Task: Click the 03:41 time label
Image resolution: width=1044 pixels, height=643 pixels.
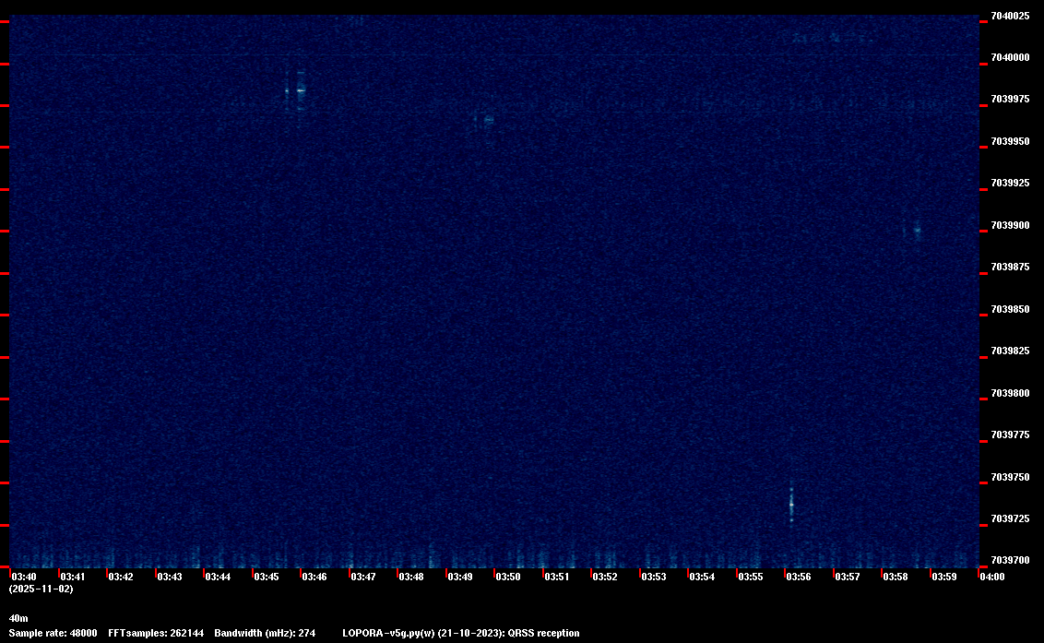Action: 73,577
